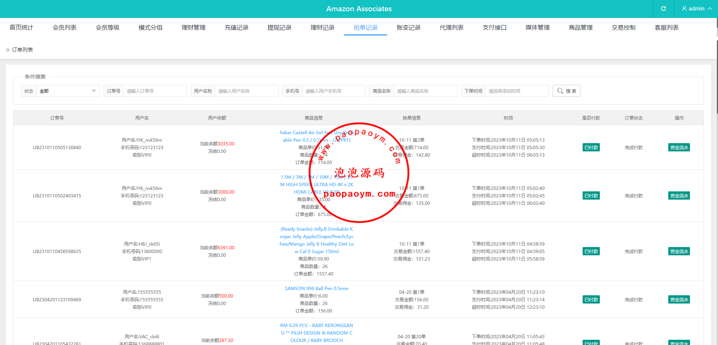The width and height of the screenshot is (718, 345).
Task: Focus the 订单号 input field
Action: click(155, 91)
